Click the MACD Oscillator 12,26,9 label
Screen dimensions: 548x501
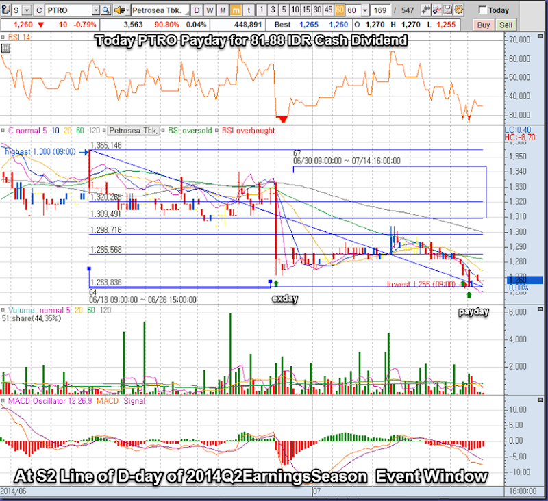coord(50,401)
